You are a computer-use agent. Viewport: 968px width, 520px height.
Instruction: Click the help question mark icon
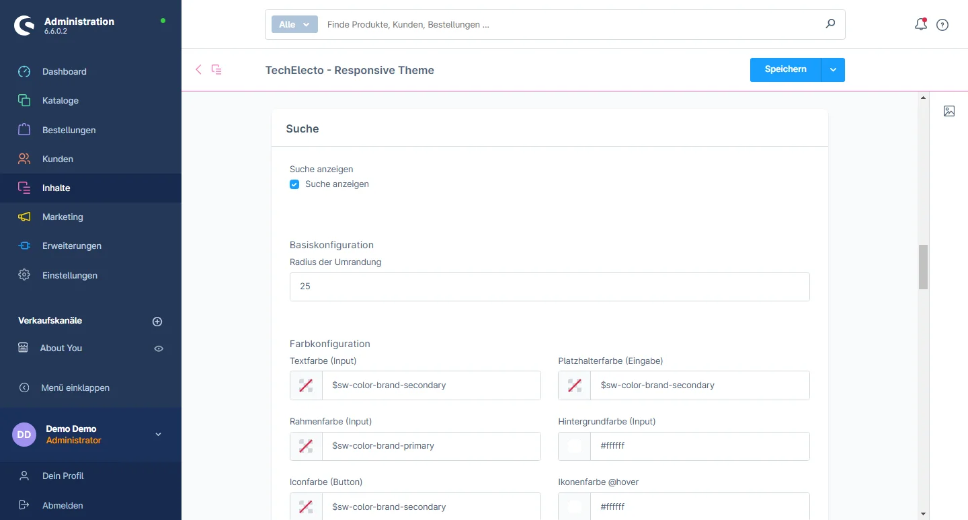coord(942,25)
